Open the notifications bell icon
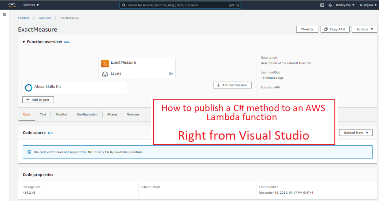 pos(330,5)
